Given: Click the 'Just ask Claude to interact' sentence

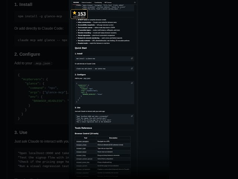Looking at the screenshot, I should pyautogui.click(x=90, y=112).
